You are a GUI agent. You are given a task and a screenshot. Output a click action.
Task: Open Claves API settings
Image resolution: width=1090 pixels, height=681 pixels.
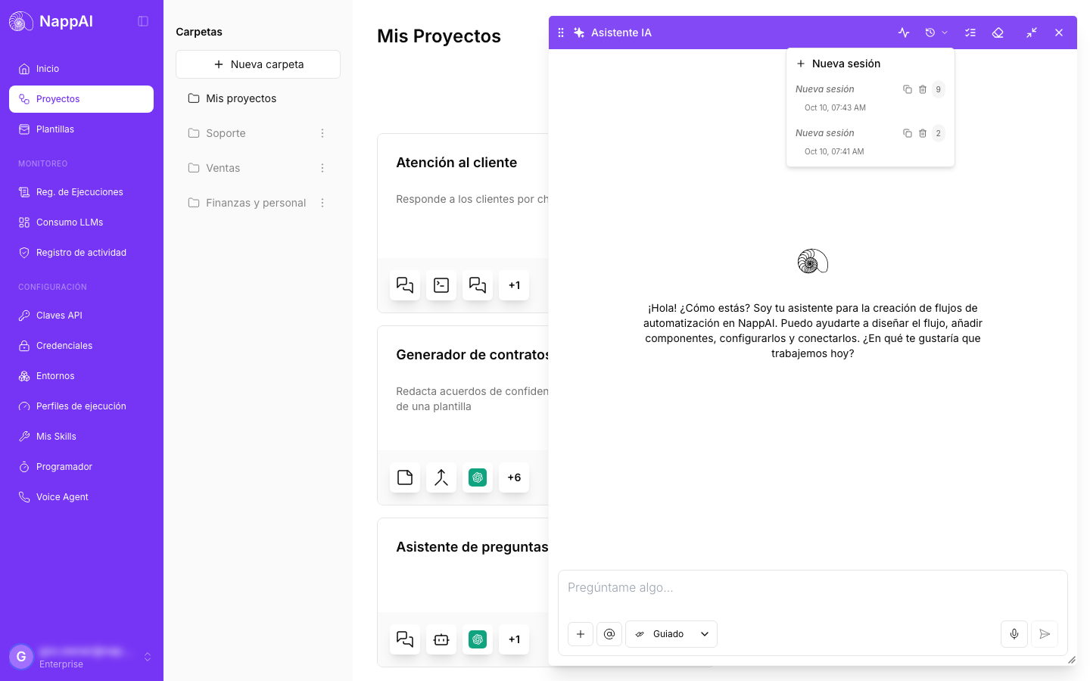pos(81,316)
